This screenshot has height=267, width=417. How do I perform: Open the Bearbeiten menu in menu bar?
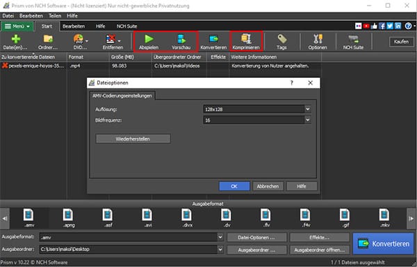31,16
